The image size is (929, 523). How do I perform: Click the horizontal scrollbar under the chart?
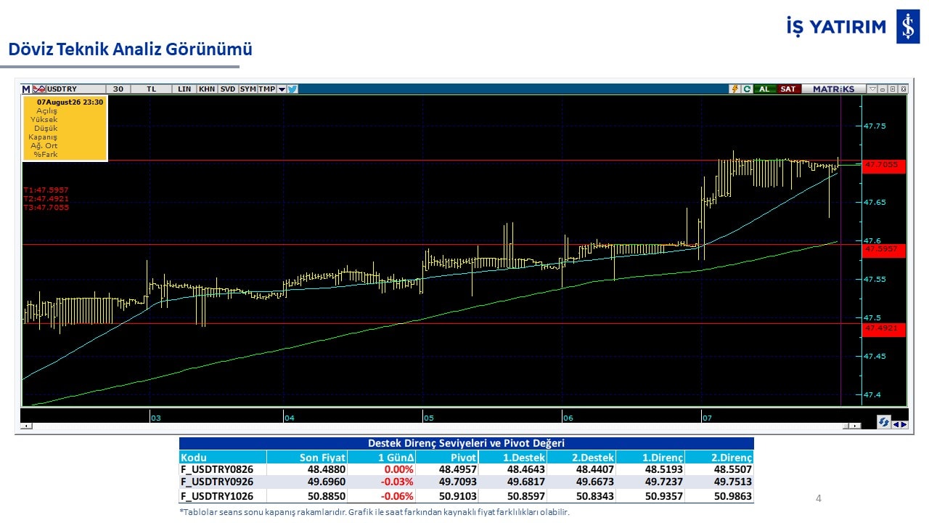pyautogui.click(x=441, y=426)
